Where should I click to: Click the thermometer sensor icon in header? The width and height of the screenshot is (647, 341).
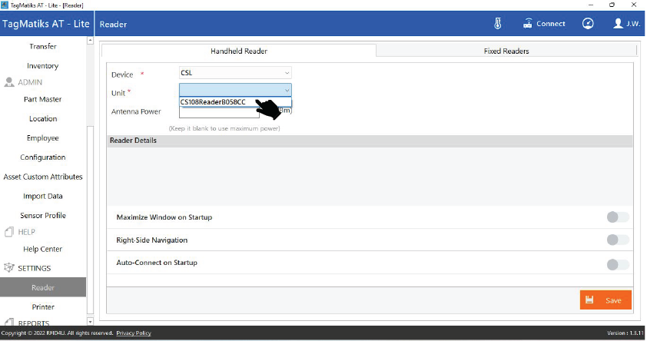coord(498,24)
